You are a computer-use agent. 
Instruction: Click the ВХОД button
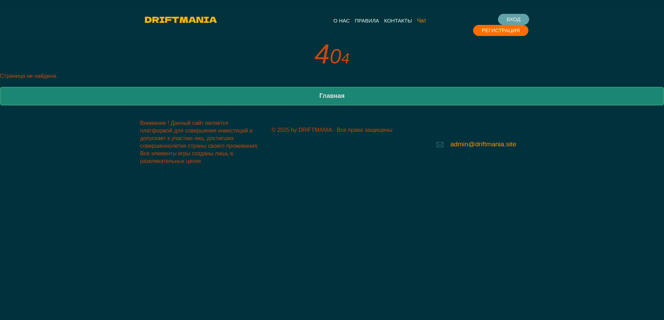pos(513,19)
